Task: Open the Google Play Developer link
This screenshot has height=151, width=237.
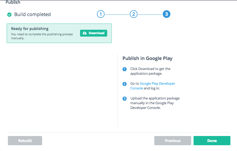Action: tap(157, 83)
